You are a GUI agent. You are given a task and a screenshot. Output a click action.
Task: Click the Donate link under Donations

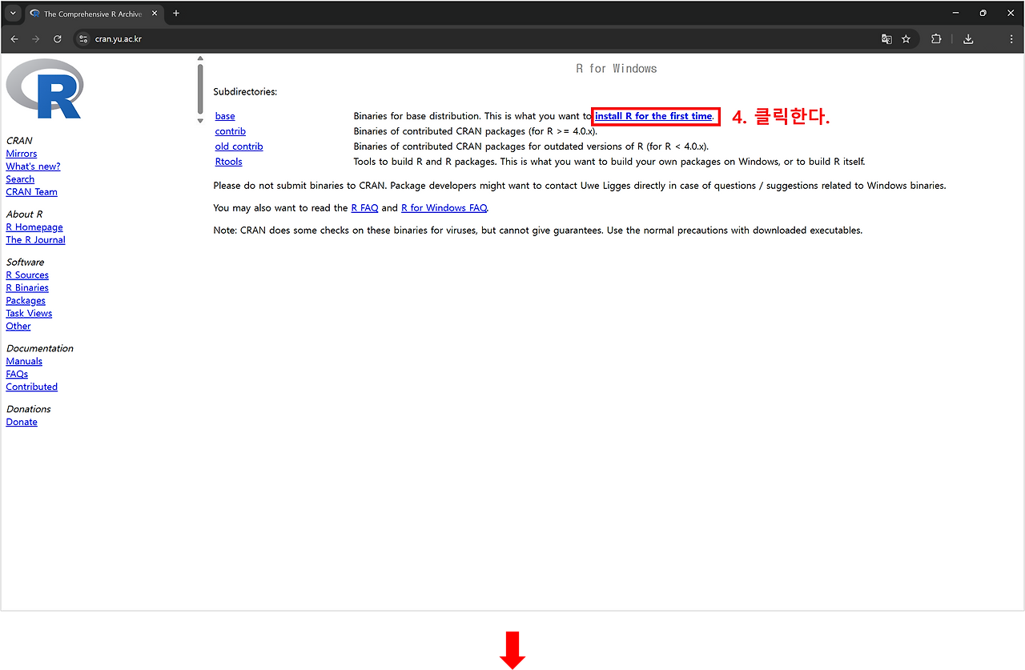pyautogui.click(x=21, y=422)
